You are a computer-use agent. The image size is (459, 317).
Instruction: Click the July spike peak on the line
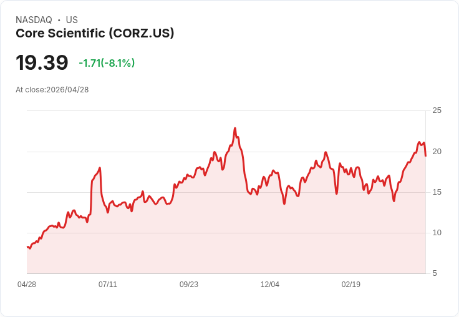click(100, 168)
